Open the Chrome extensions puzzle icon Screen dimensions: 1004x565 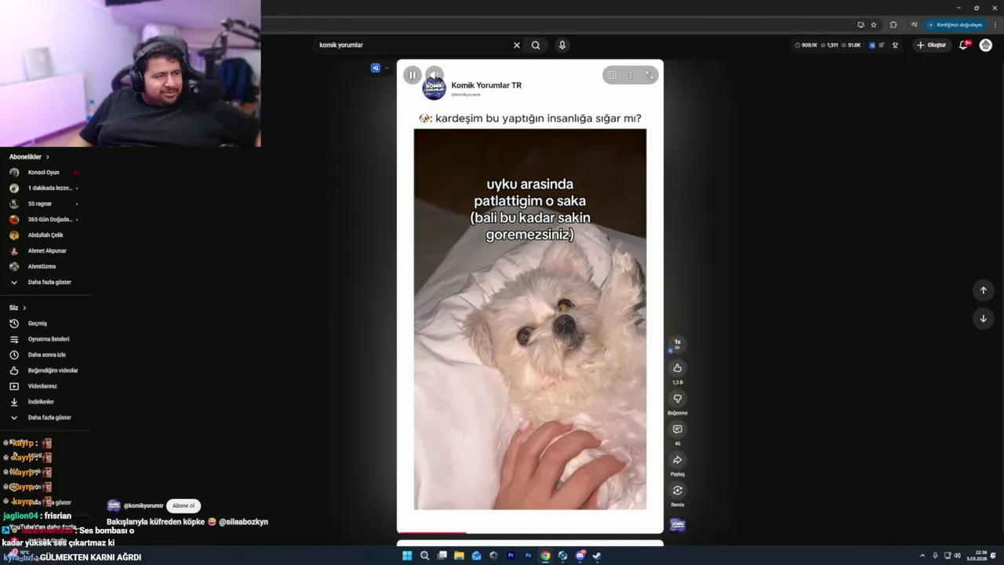(893, 25)
